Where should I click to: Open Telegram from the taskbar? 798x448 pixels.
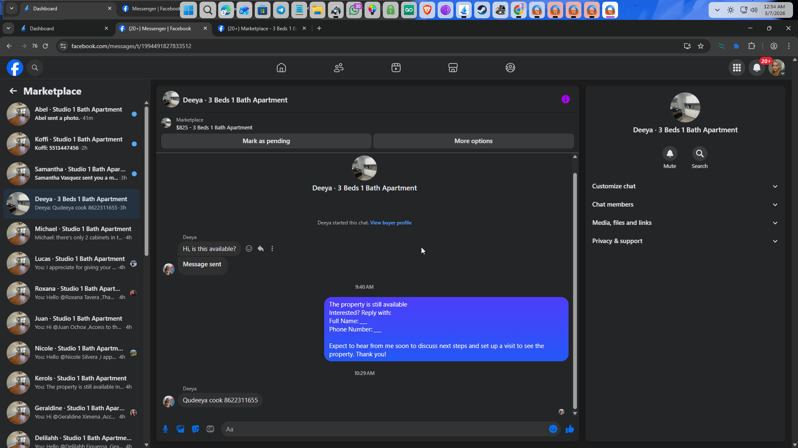pyautogui.click(x=281, y=10)
